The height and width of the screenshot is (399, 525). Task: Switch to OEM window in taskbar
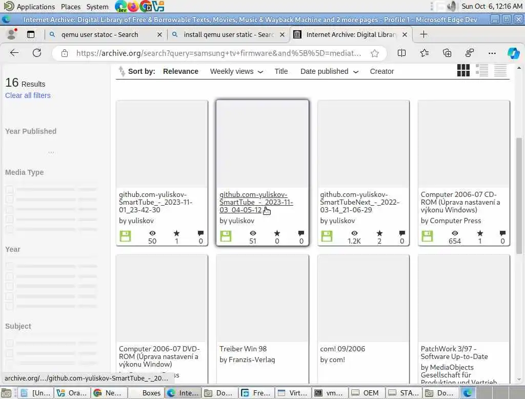pyautogui.click(x=366, y=393)
